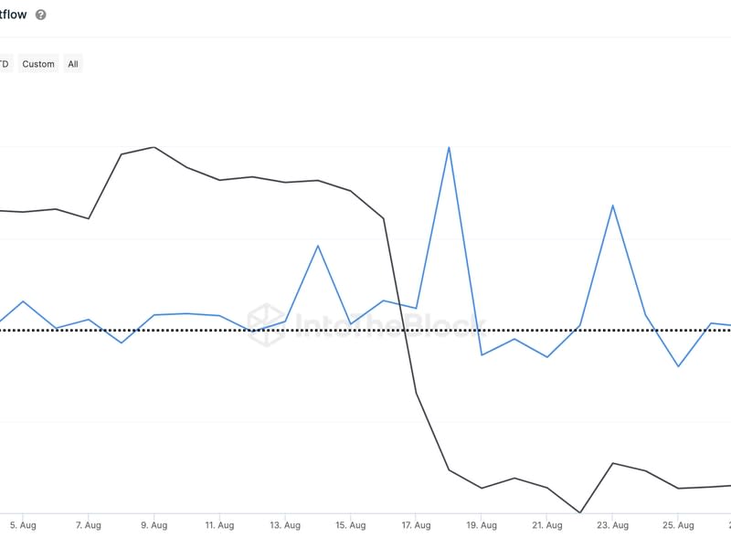Image resolution: width=731 pixels, height=548 pixels.
Task: Click the black line point at 23 Aug
Action: [612, 463]
